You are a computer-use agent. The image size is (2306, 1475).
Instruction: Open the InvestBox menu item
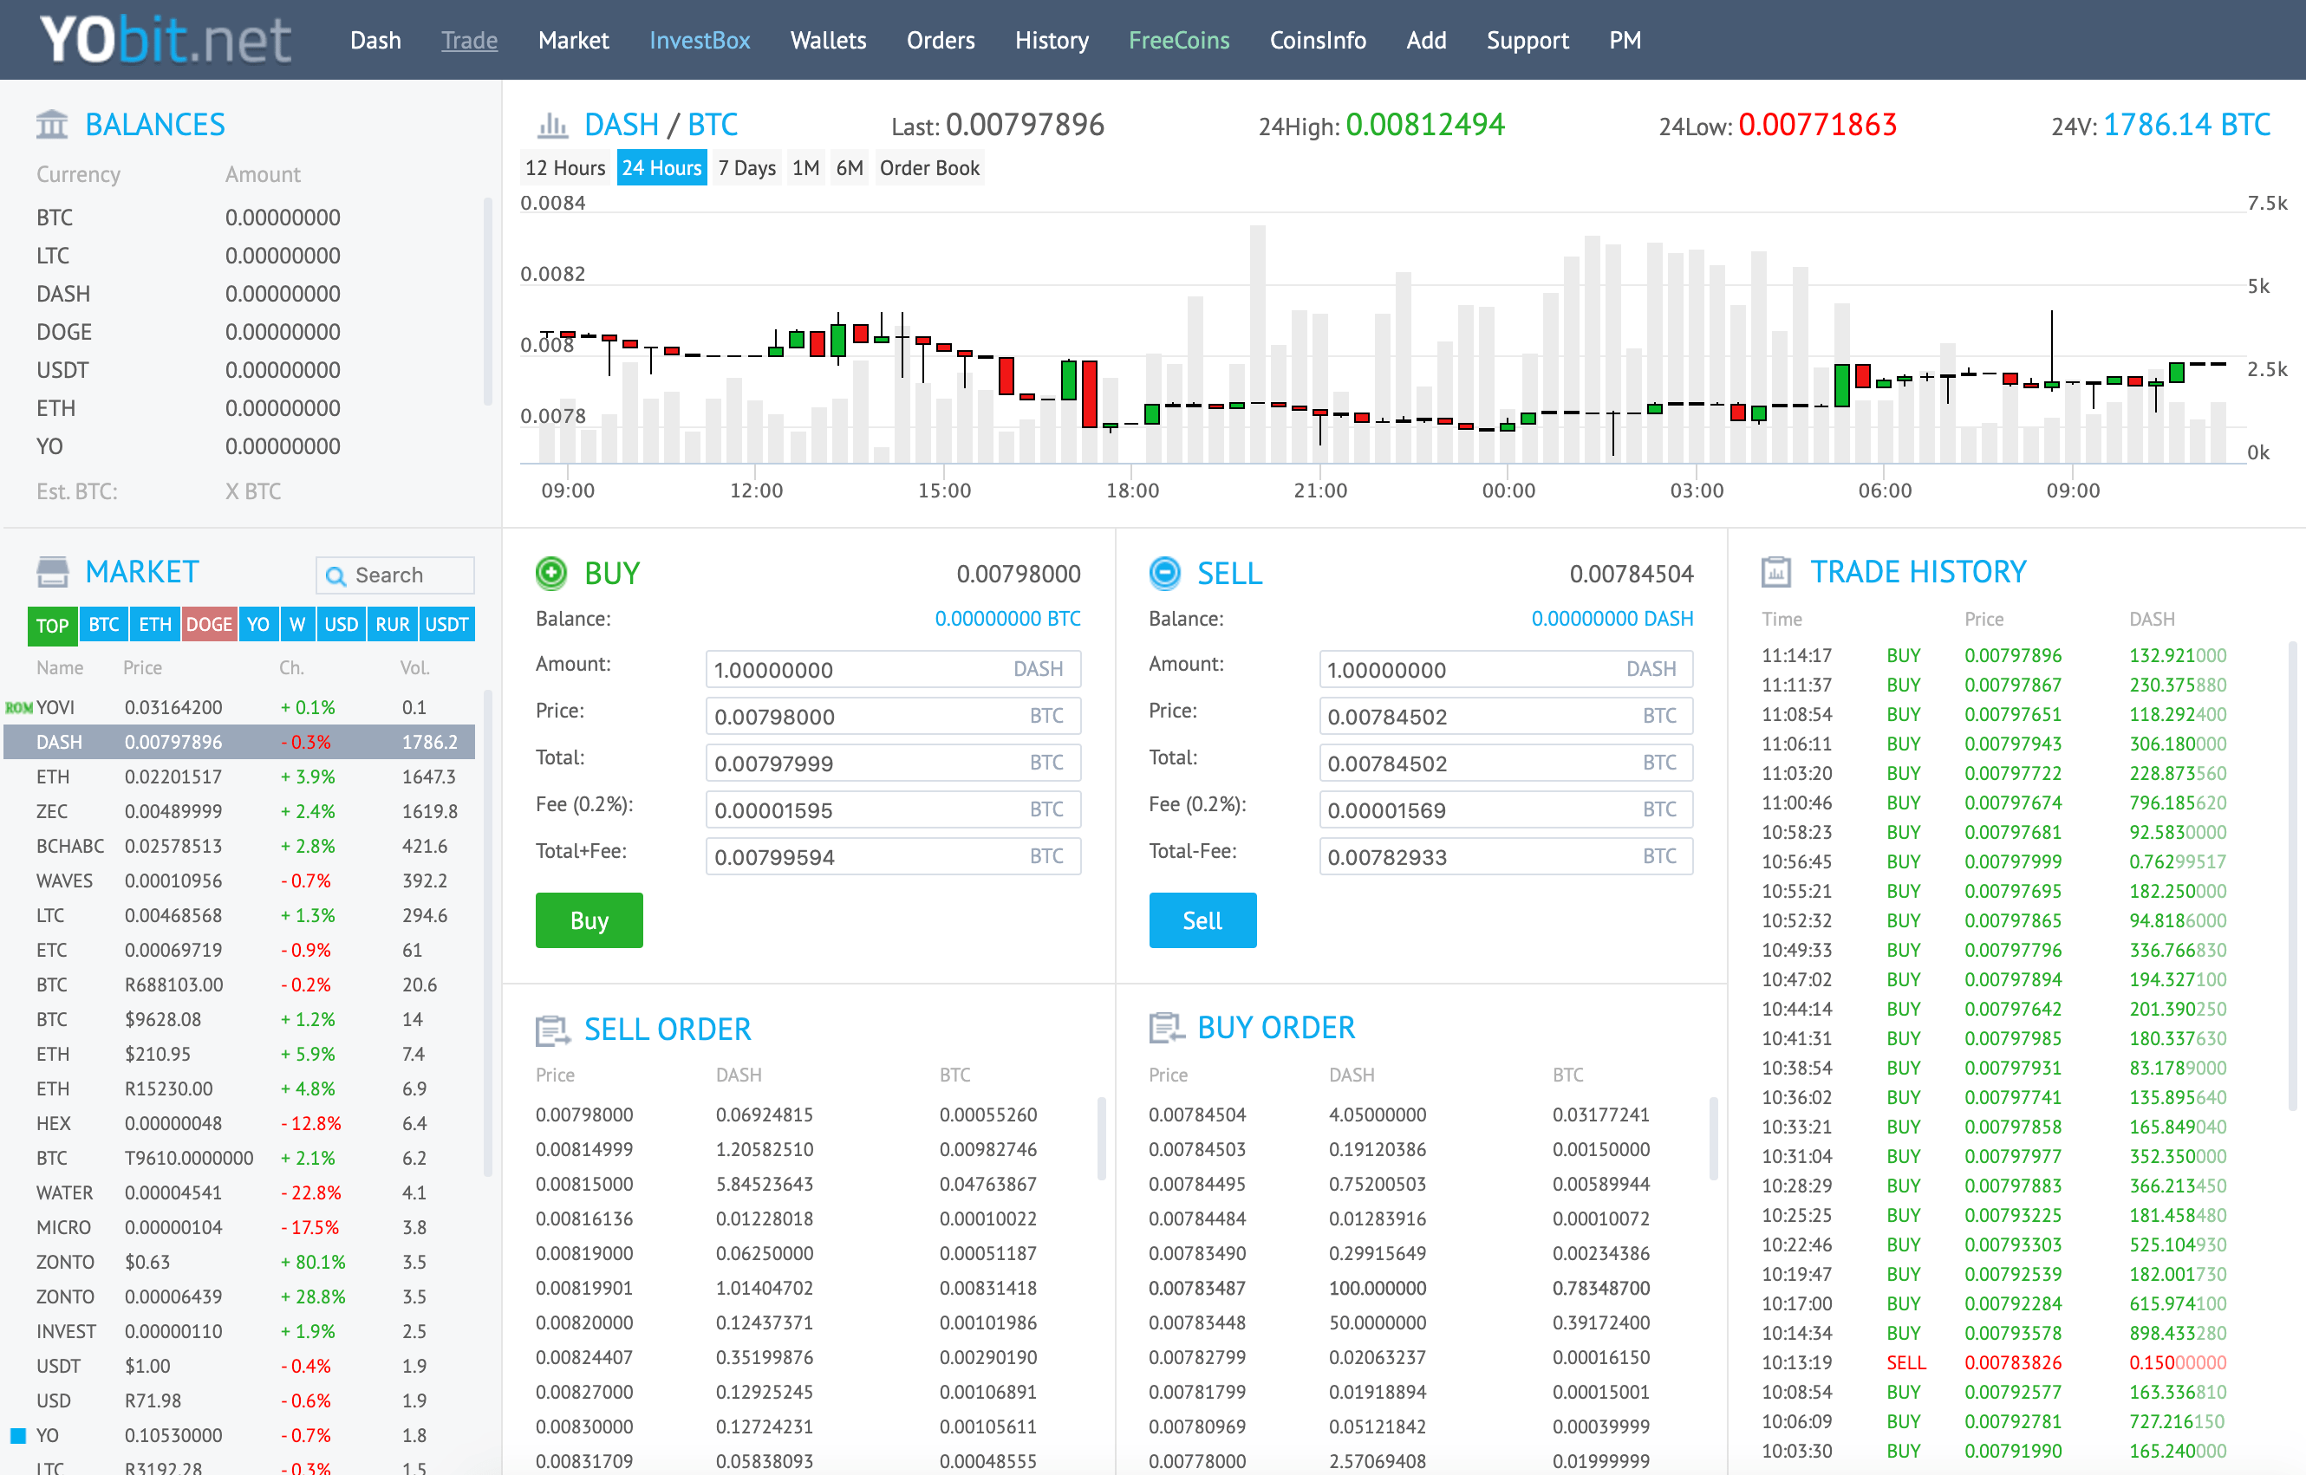coord(699,40)
